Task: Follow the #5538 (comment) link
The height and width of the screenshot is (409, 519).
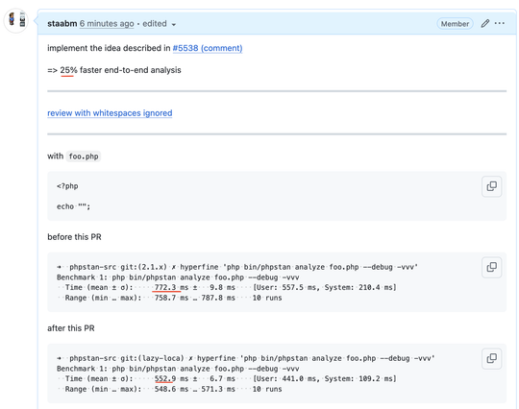Action: [208, 48]
